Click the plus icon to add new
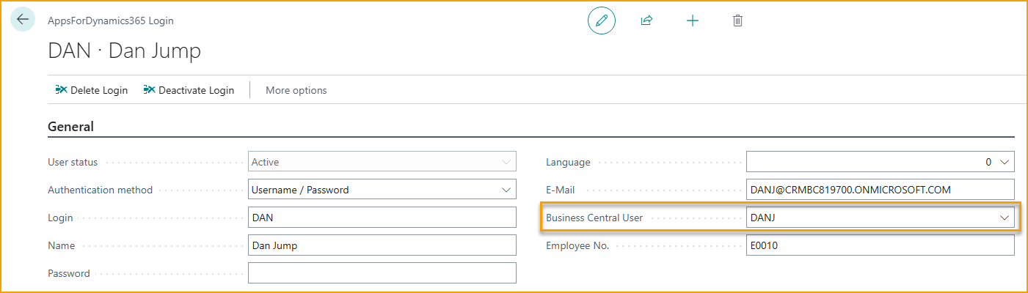The width and height of the screenshot is (1028, 293). pyautogui.click(x=692, y=21)
